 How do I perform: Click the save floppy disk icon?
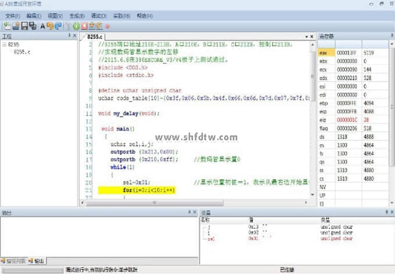(x=24, y=26)
